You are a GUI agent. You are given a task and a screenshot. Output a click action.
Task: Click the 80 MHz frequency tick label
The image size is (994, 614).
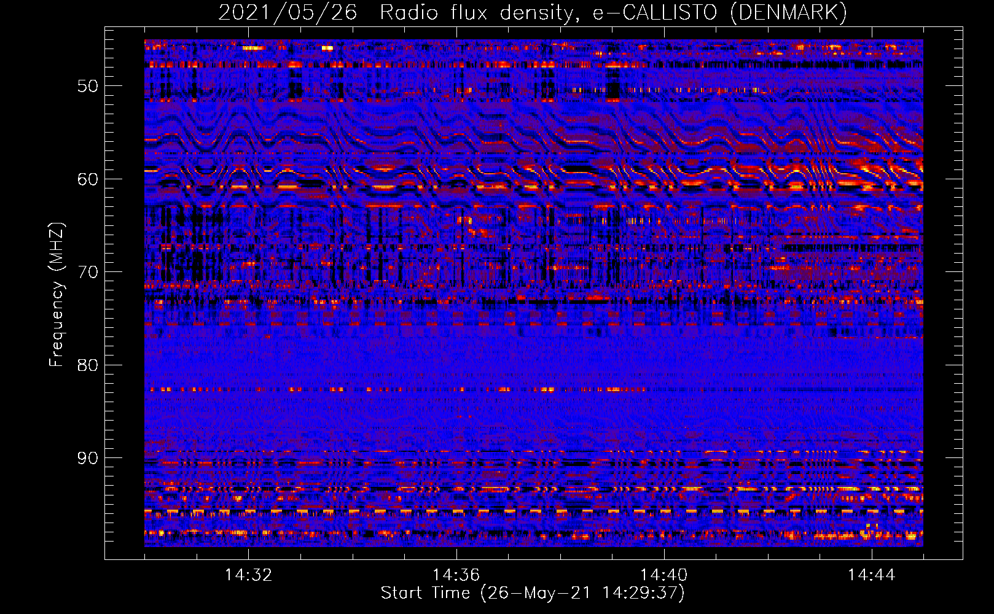click(x=88, y=365)
